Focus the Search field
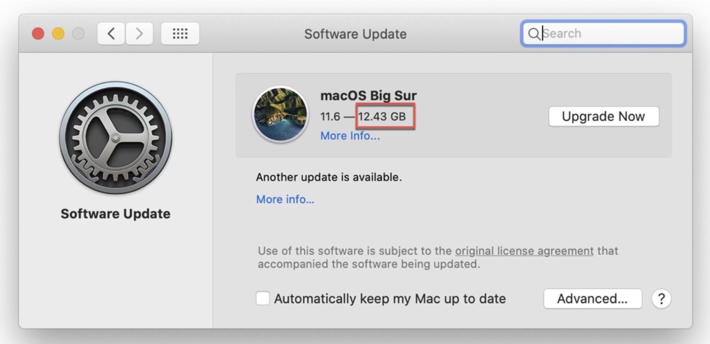Image resolution: width=710 pixels, height=344 pixels. click(x=603, y=33)
